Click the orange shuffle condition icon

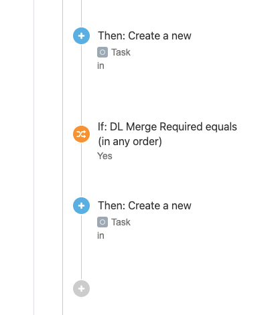(81, 134)
